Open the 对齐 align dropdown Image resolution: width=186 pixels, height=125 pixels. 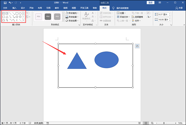click(136, 21)
